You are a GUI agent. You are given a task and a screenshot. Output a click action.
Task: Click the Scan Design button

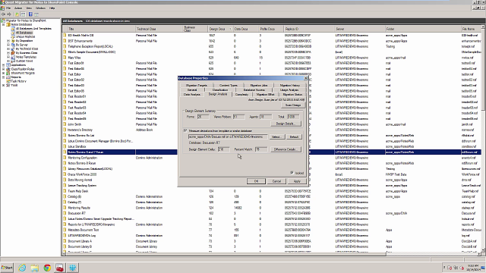coord(292,105)
